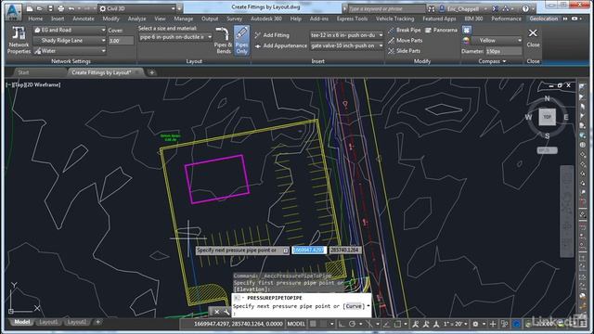Select Curve option in command line

pos(353,306)
